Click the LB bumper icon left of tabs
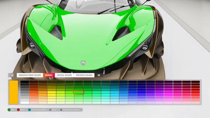 pyautogui.click(x=12, y=75)
